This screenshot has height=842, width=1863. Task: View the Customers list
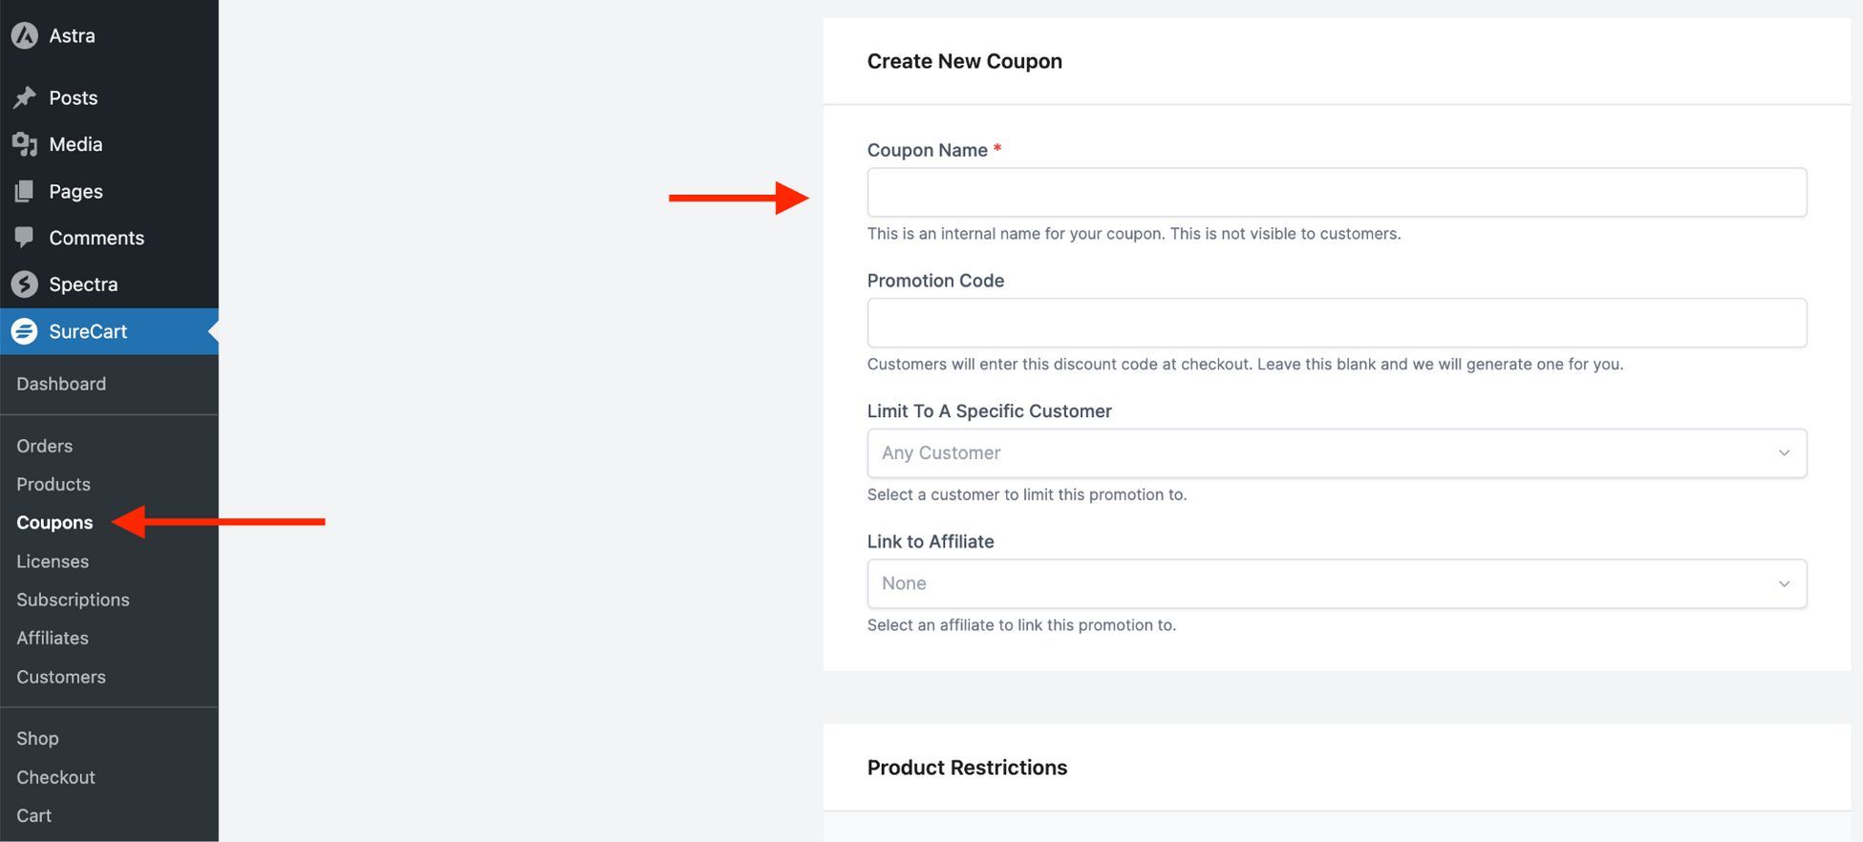point(61,677)
